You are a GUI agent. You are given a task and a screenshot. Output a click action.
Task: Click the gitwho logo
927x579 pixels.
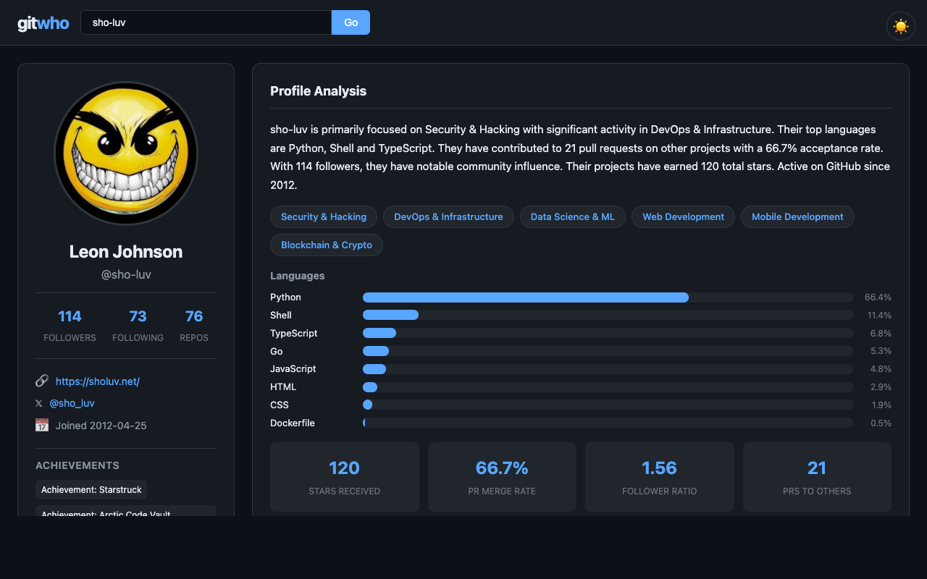[43, 22]
